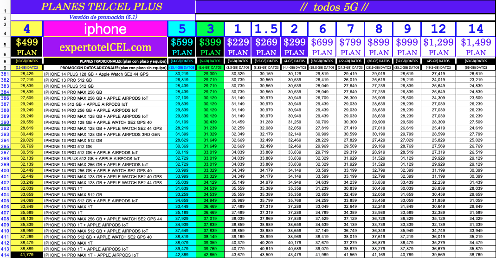Click the cyan plan number 5 cell

(182, 29)
